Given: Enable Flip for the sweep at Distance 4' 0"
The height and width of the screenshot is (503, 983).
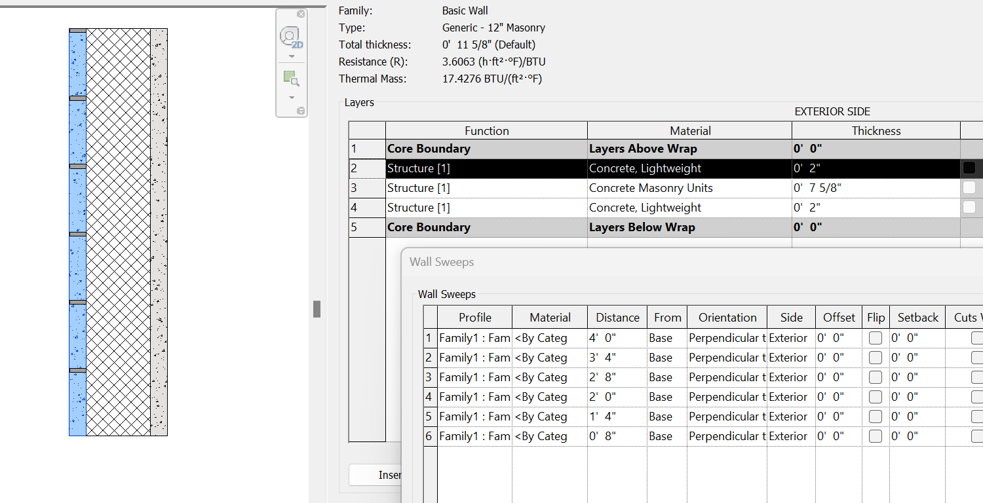Looking at the screenshot, I should (876, 338).
